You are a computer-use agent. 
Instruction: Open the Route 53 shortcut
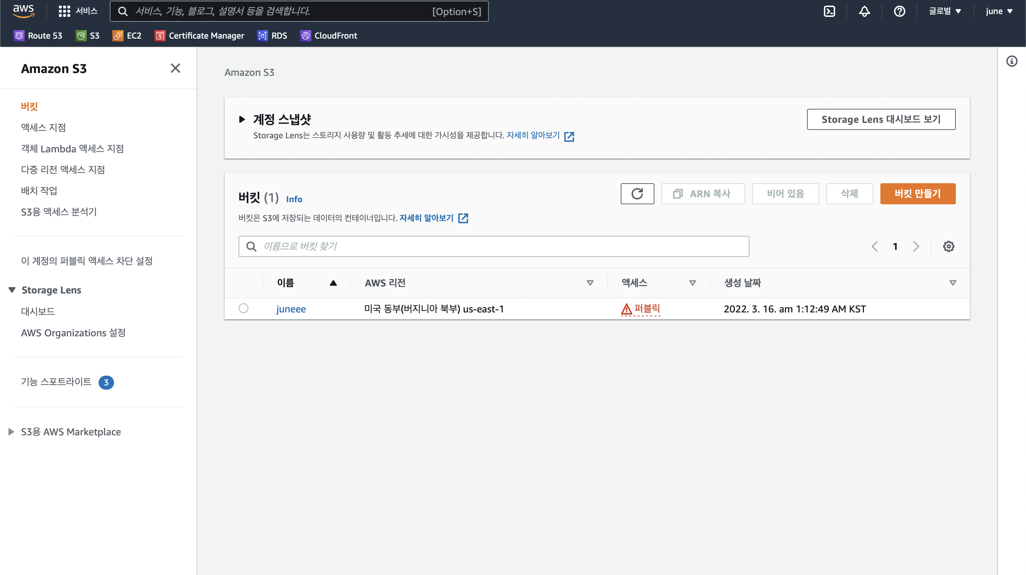point(38,35)
